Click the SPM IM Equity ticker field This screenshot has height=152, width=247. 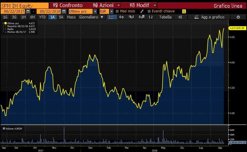[24, 6]
